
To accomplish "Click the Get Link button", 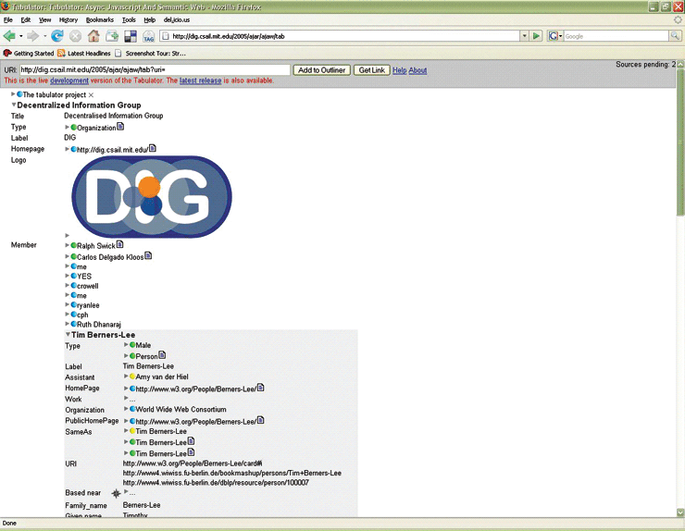I will 372,70.
